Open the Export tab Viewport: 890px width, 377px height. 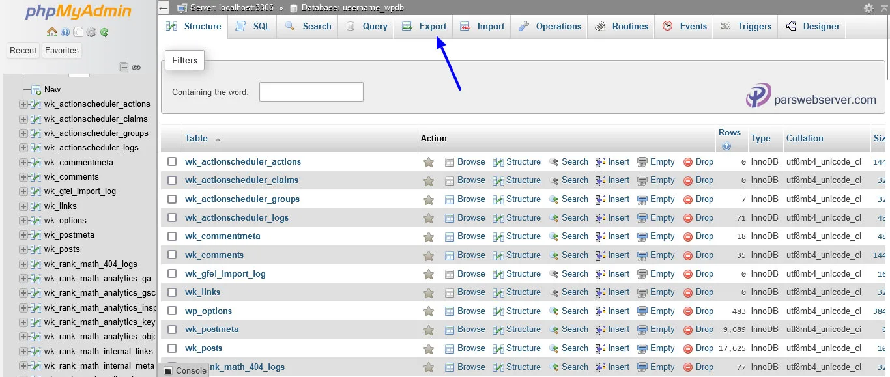tap(424, 27)
